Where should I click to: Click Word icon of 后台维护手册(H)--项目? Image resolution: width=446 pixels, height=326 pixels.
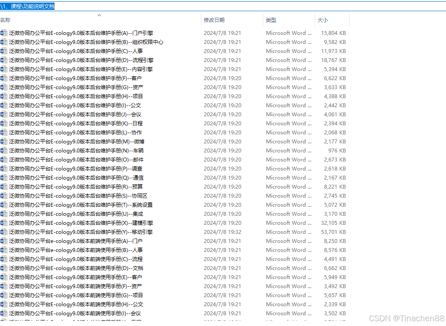click(4, 96)
